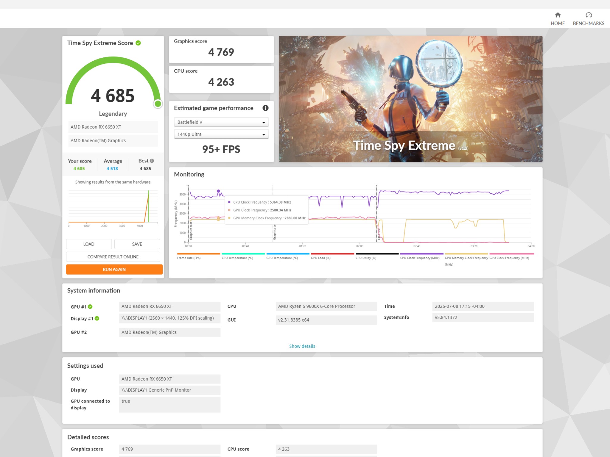
Task: Click the CPU Clock Frequency purple legend swatch
Action: click(x=421, y=254)
